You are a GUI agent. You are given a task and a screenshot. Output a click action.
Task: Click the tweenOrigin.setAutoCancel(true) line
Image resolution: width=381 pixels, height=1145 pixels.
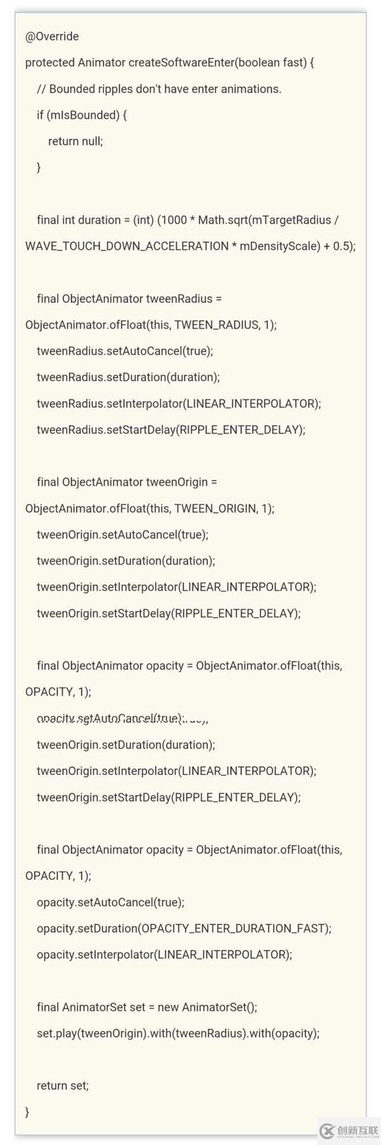click(123, 535)
